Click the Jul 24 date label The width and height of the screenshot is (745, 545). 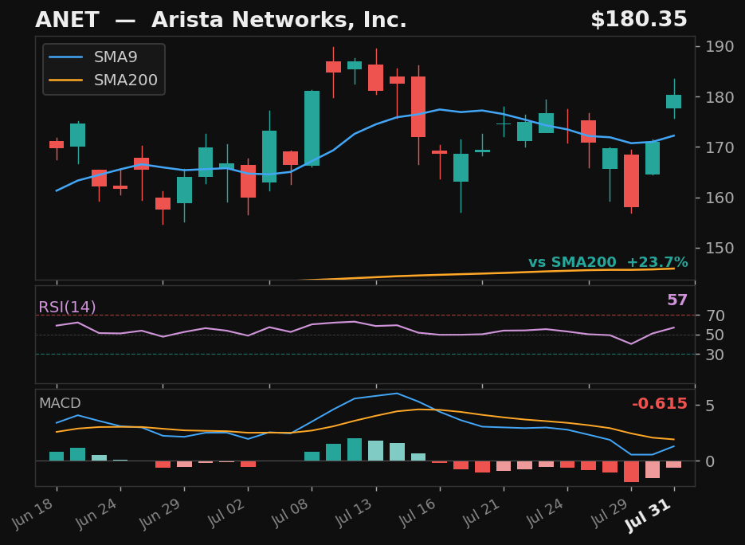click(x=546, y=513)
